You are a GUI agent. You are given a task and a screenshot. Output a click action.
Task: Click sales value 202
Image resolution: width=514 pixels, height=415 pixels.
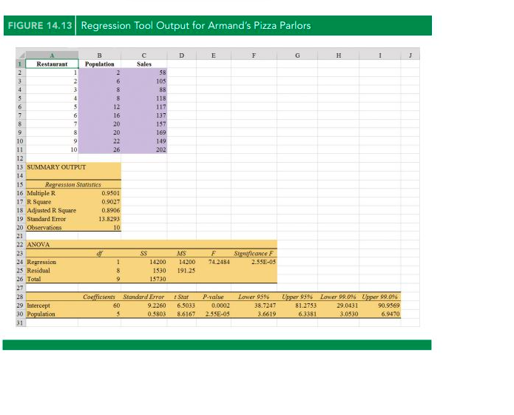point(161,149)
